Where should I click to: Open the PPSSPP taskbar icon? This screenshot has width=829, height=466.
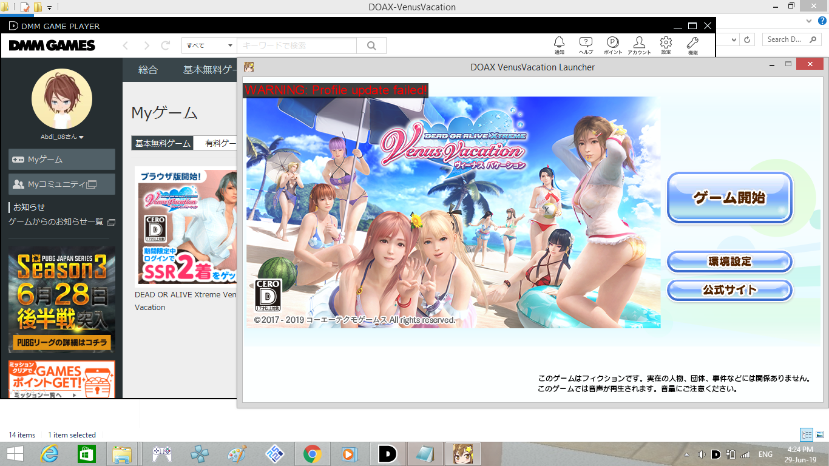pos(199,453)
